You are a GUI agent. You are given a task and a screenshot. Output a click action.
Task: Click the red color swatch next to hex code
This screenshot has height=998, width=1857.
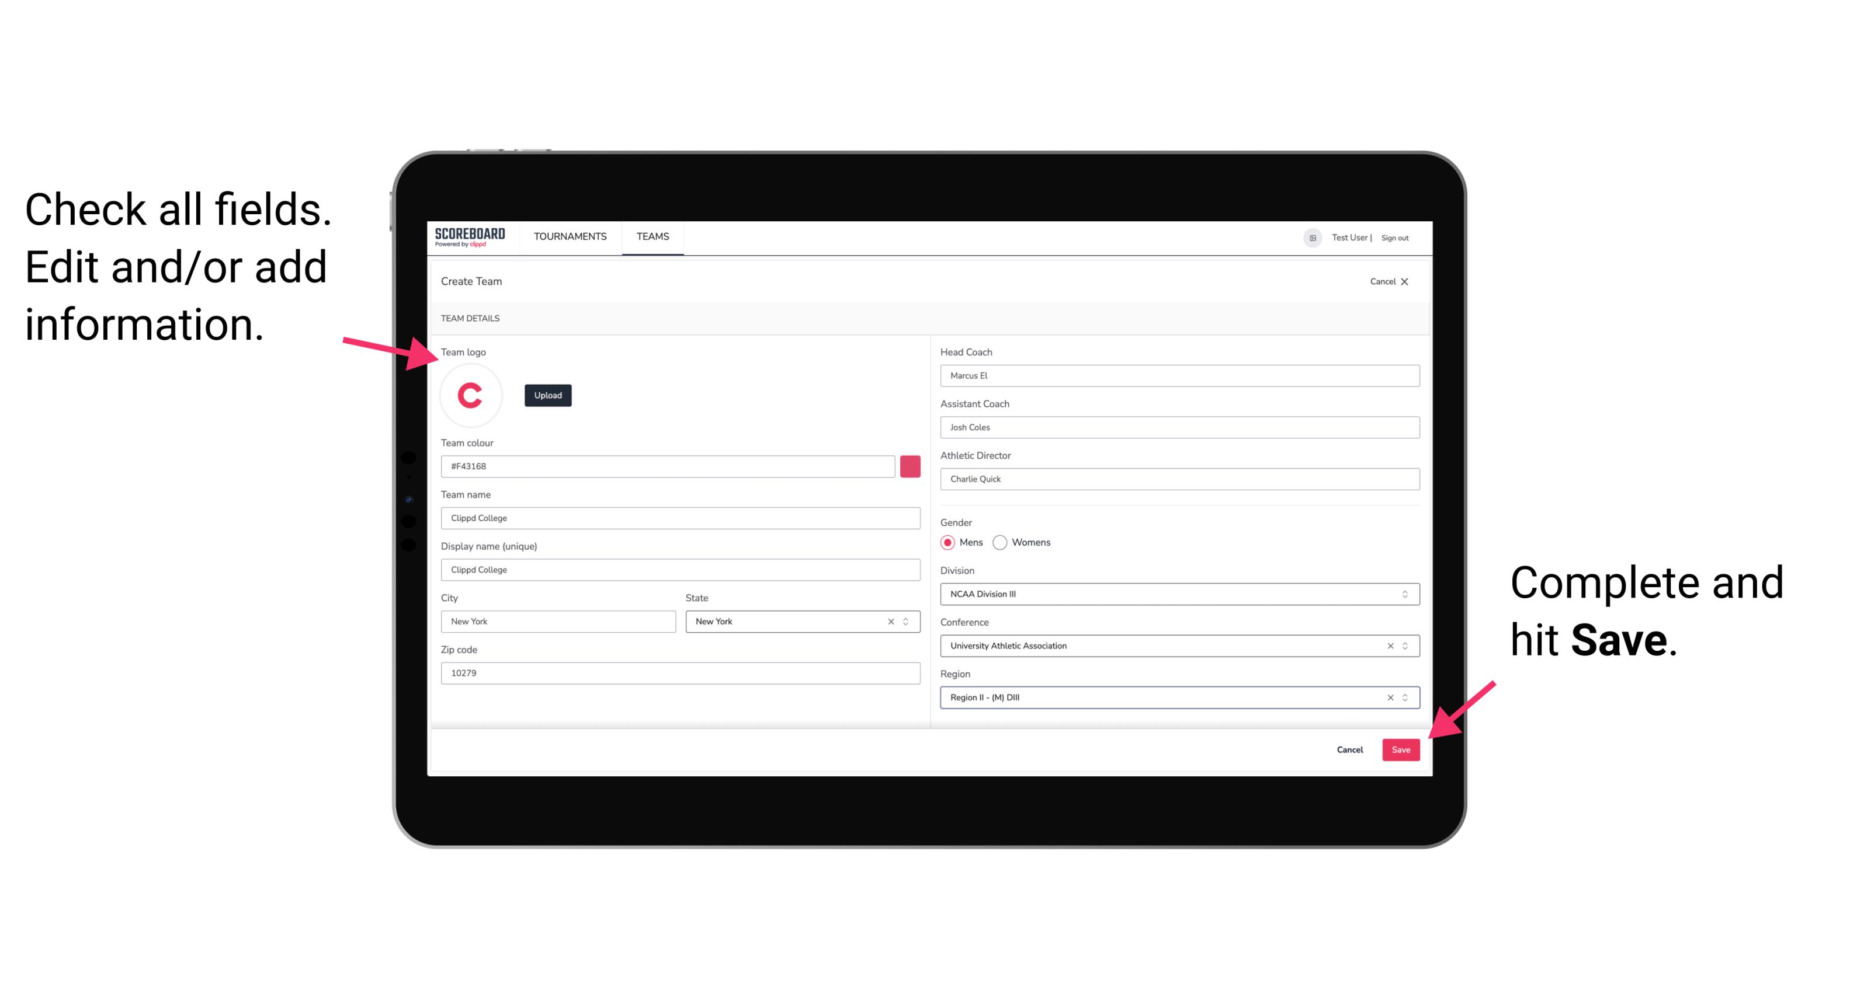[x=911, y=466]
